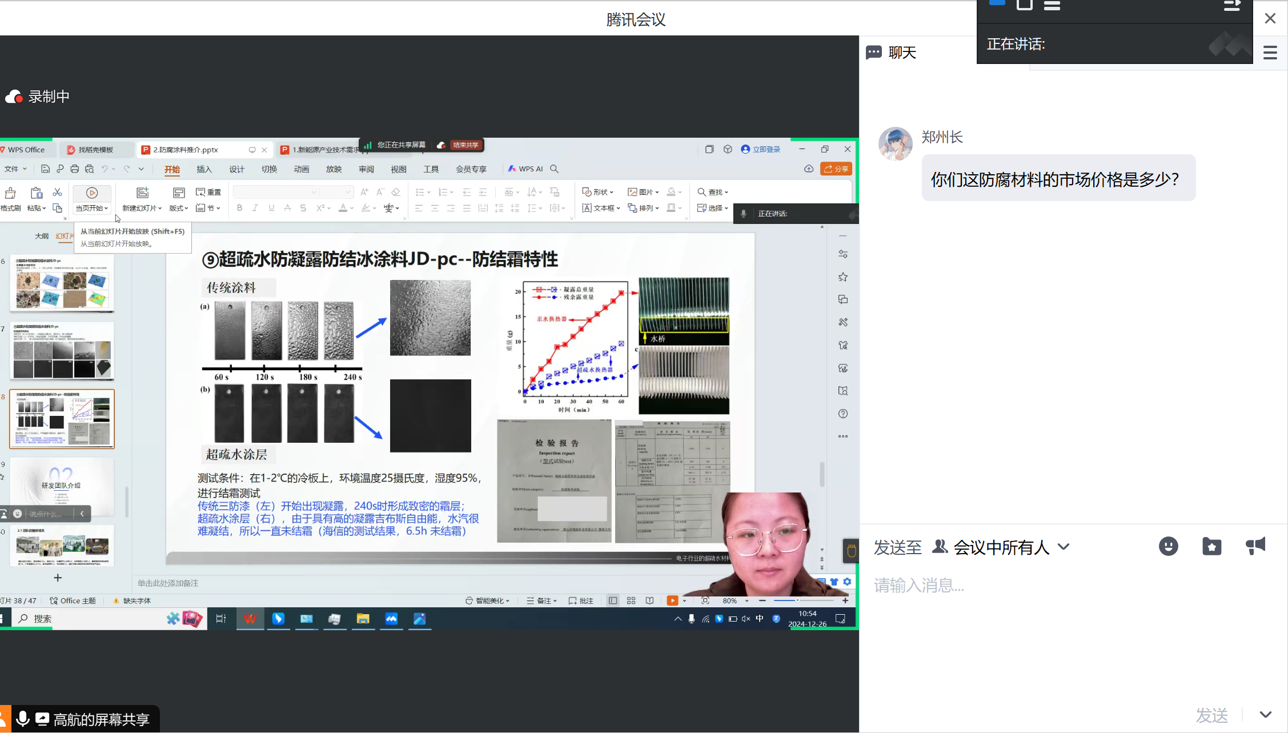This screenshot has width=1288, height=733.
Task: Click the highlight color pen button
Action: click(x=366, y=208)
